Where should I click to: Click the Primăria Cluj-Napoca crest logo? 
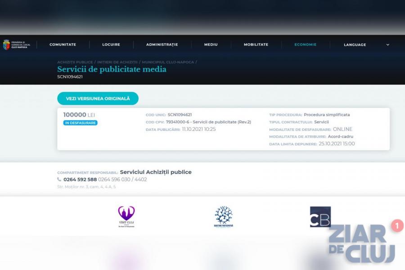click(6, 45)
